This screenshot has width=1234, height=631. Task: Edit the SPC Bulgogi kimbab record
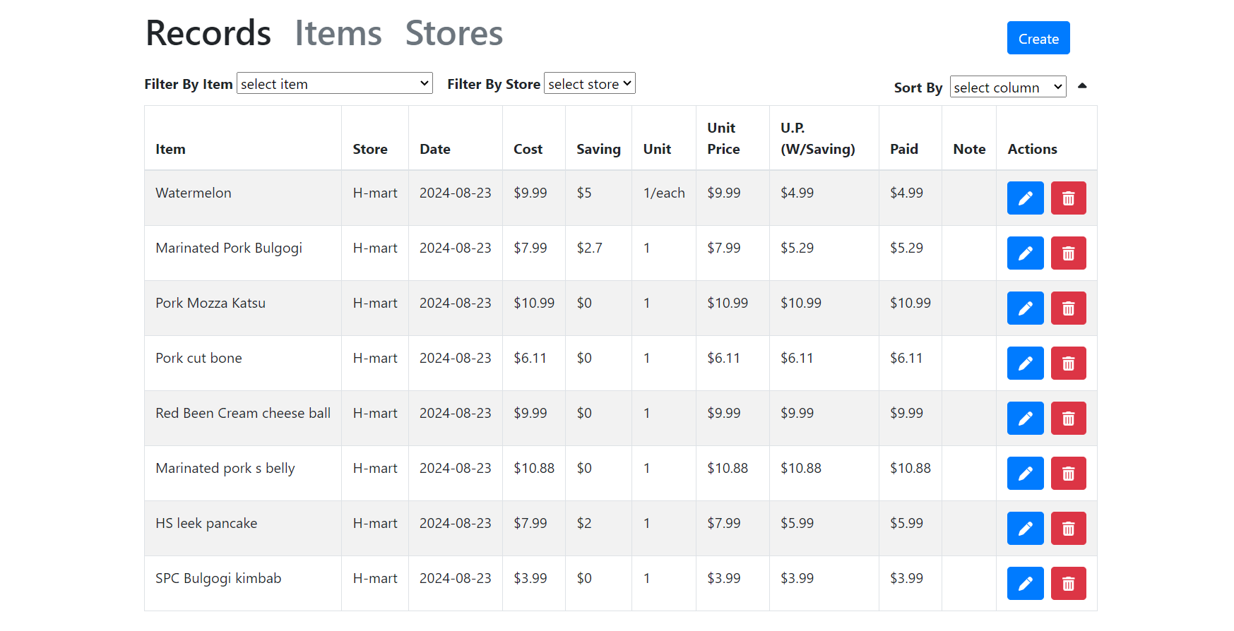1025,584
